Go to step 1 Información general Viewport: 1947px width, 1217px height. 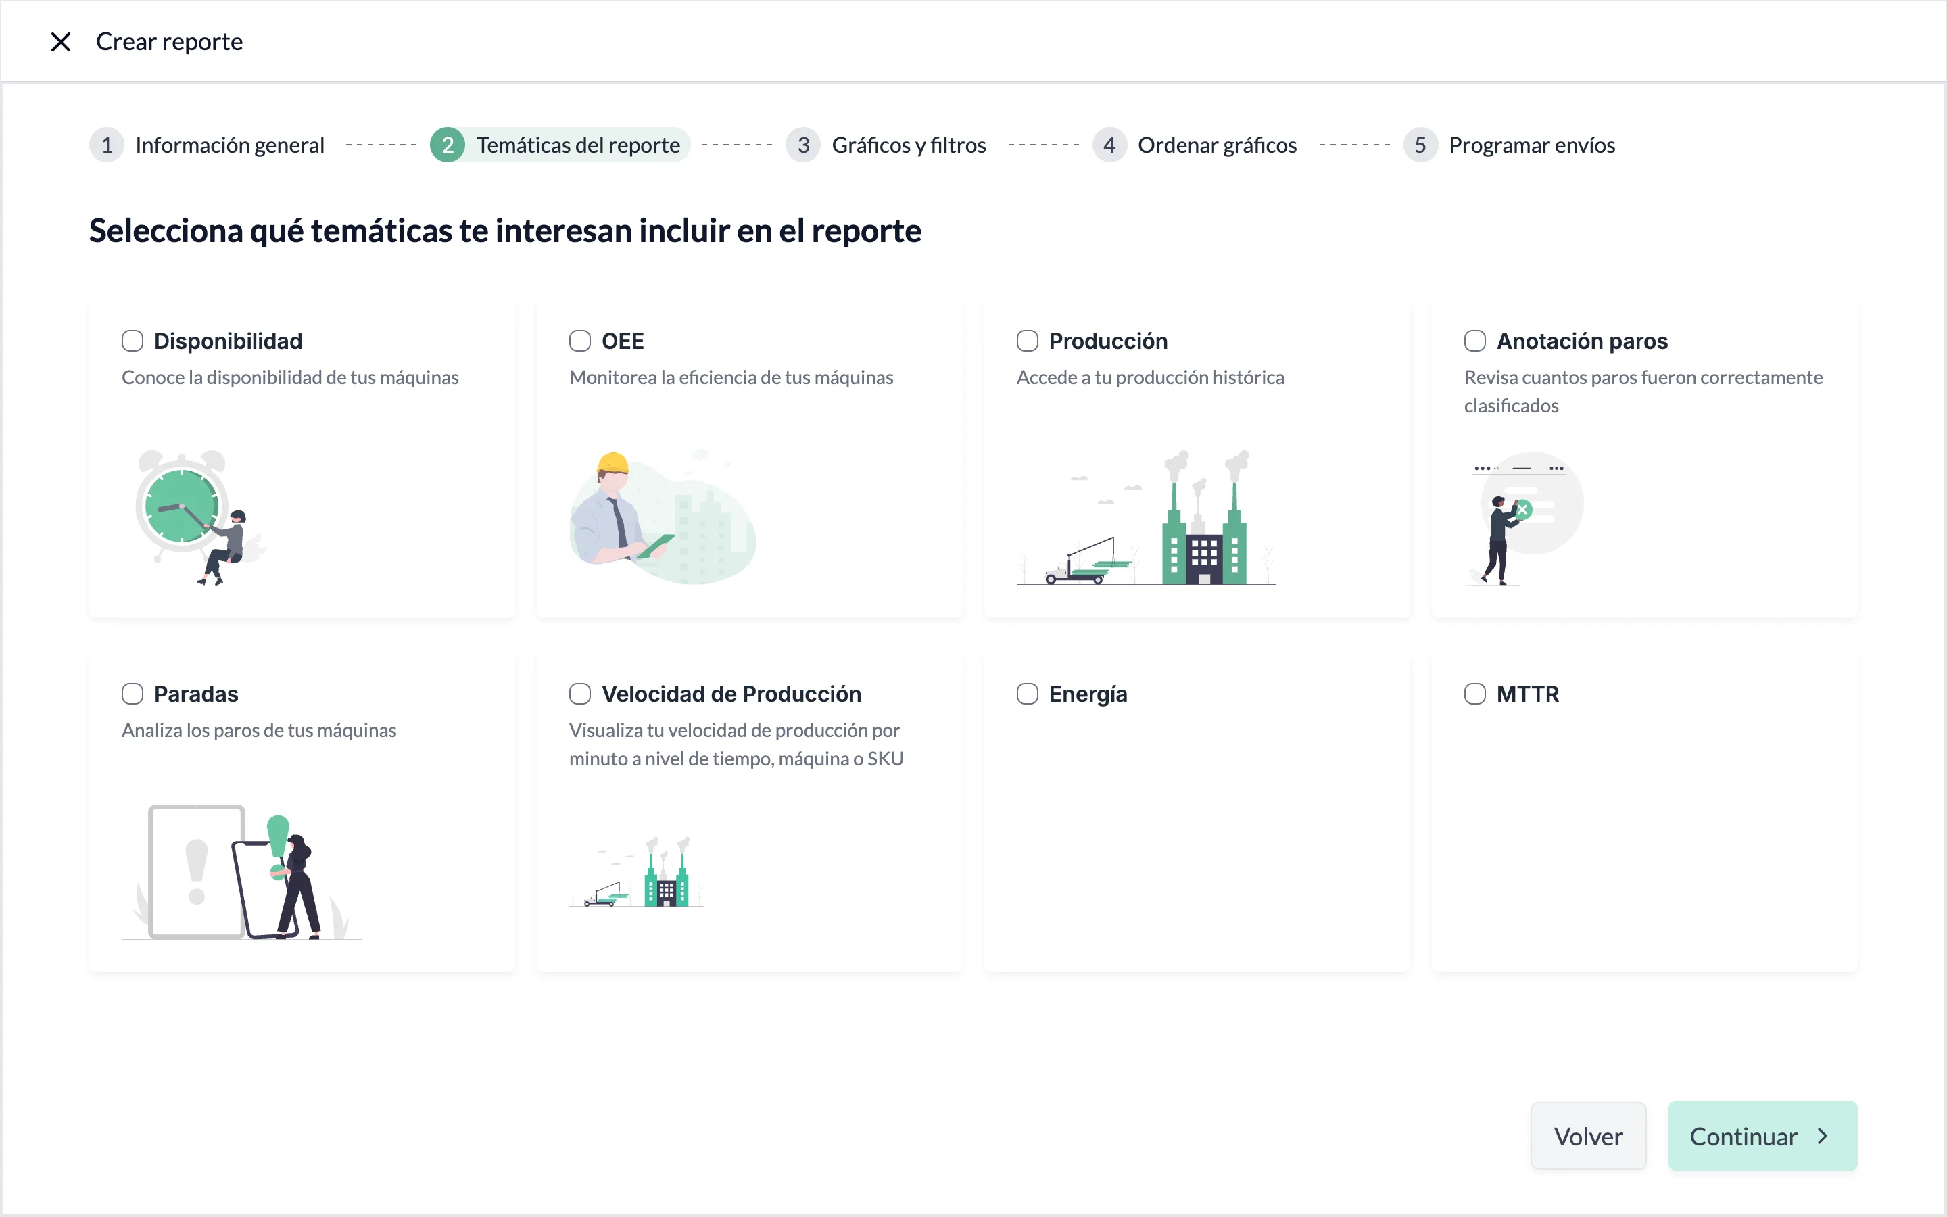tap(208, 145)
